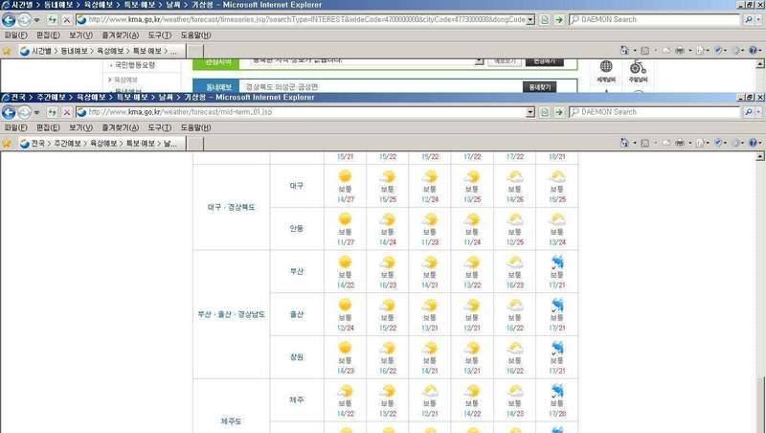Image resolution: width=766 pixels, height=433 pixels.
Task: Select the 전국 > 주간예보 browser tab
Action: 102,143
